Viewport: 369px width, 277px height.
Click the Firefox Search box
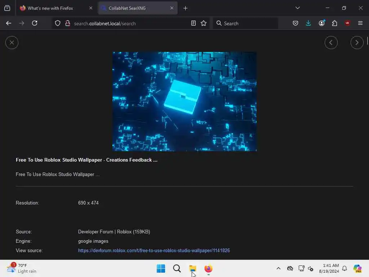click(x=245, y=23)
